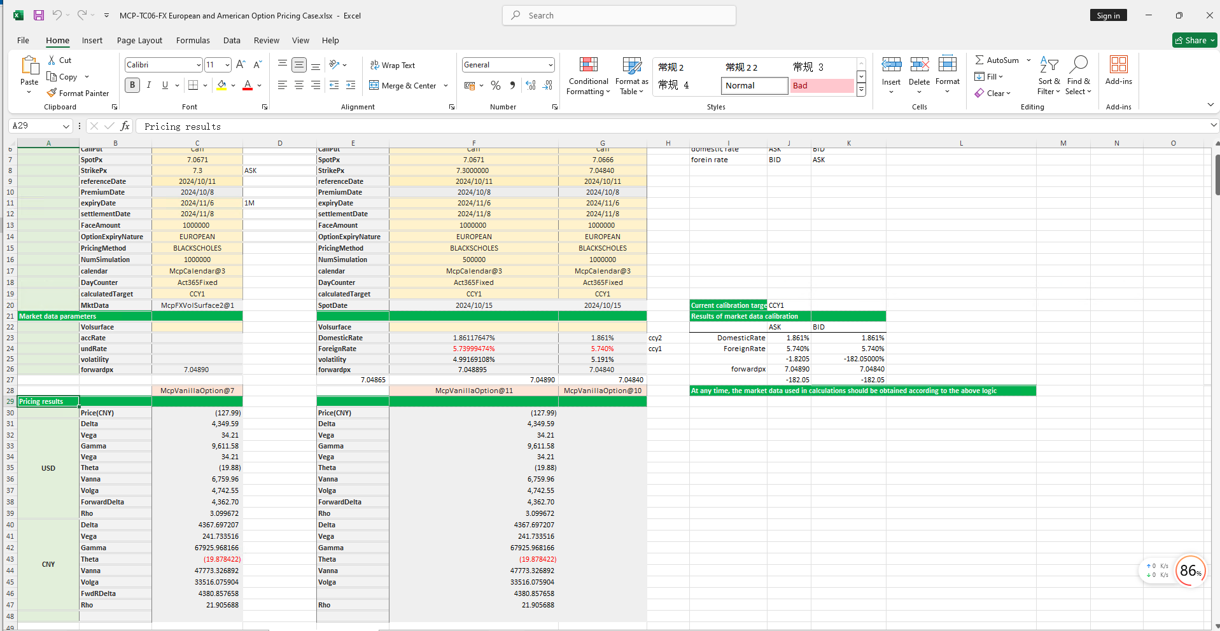1220x631 pixels.
Task: Expand the AutoSum dropdown arrow
Action: [1028, 60]
